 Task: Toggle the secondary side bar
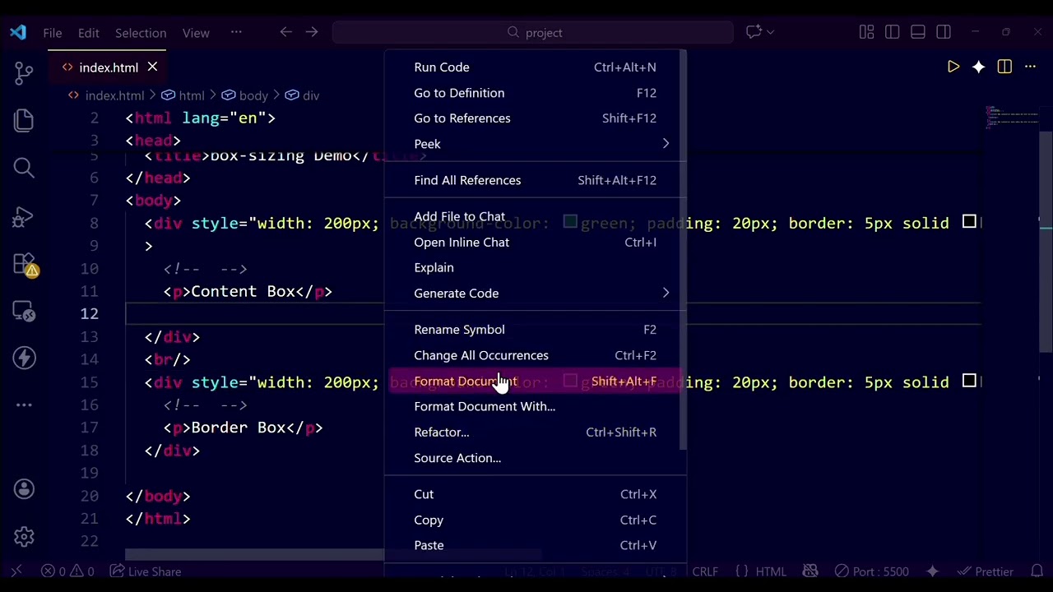coord(944,32)
